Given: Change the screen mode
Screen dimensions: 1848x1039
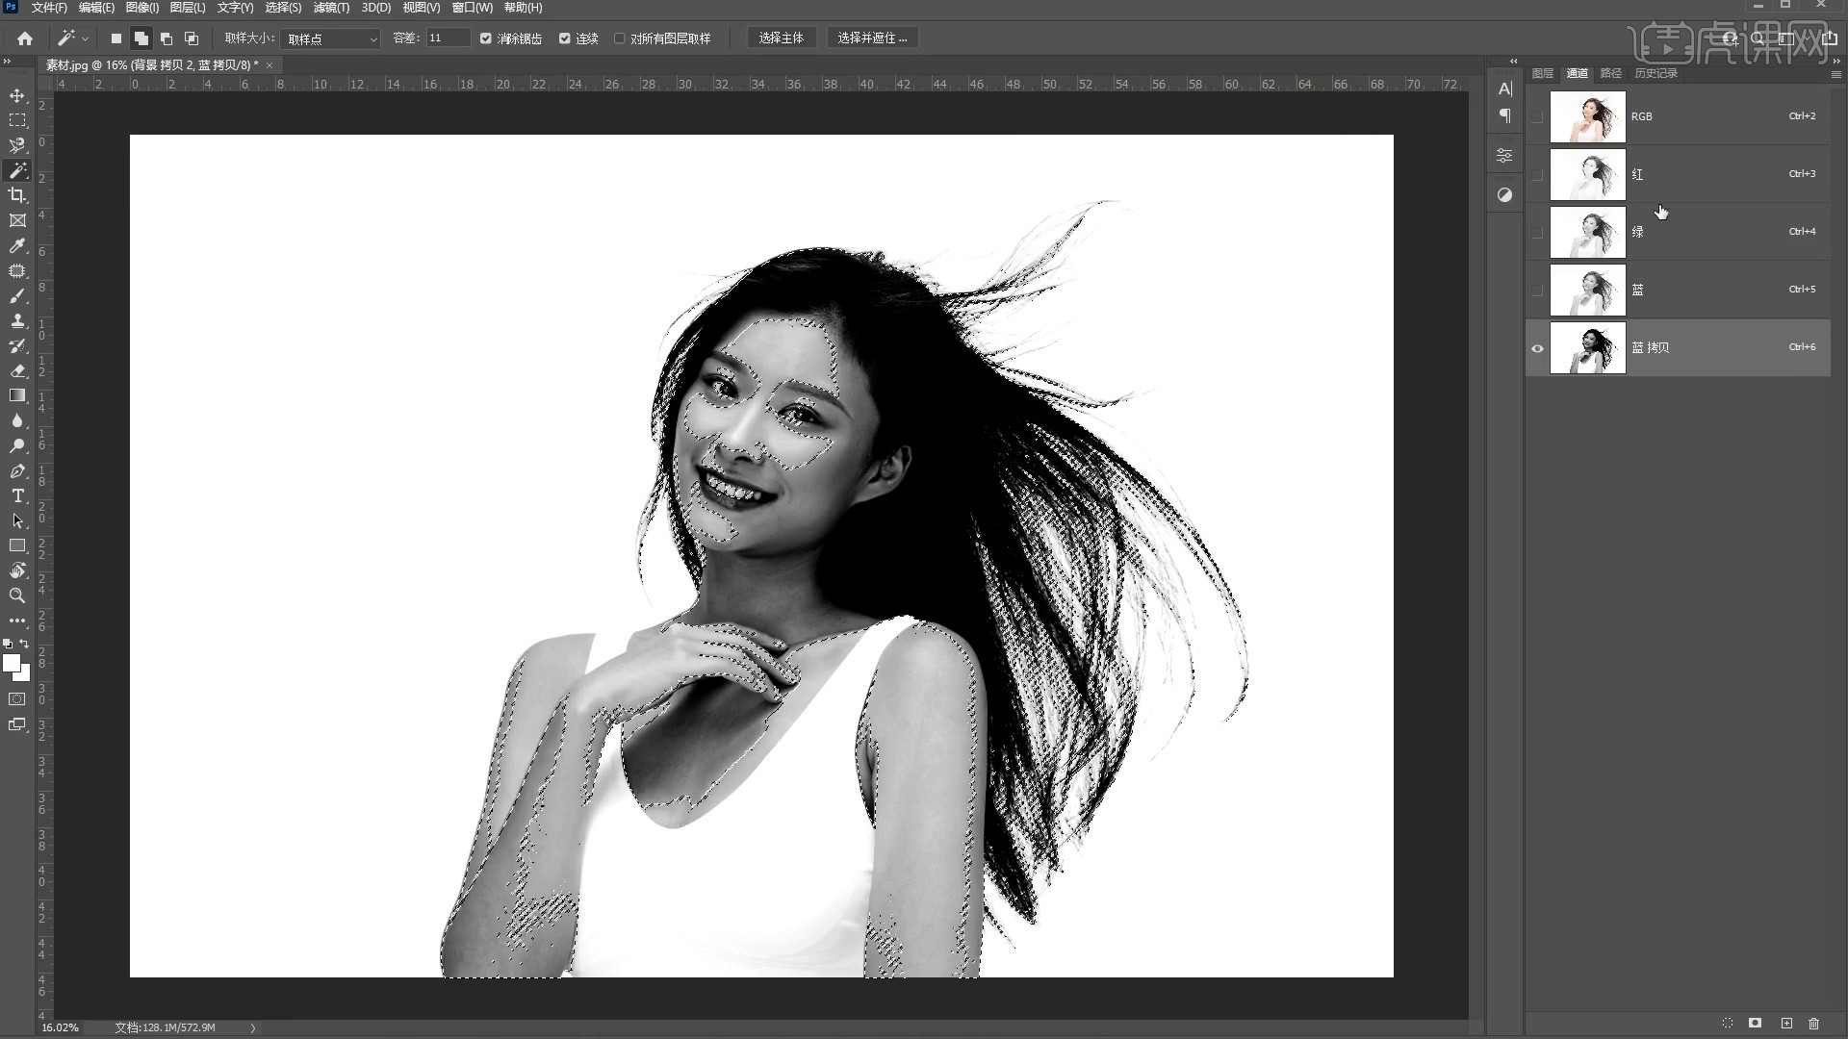Looking at the screenshot, I should tap(17, 724).
